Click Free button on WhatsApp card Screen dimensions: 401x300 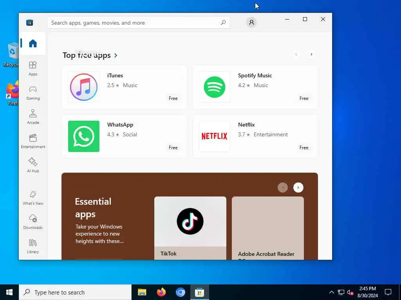(x=173, y=148)
